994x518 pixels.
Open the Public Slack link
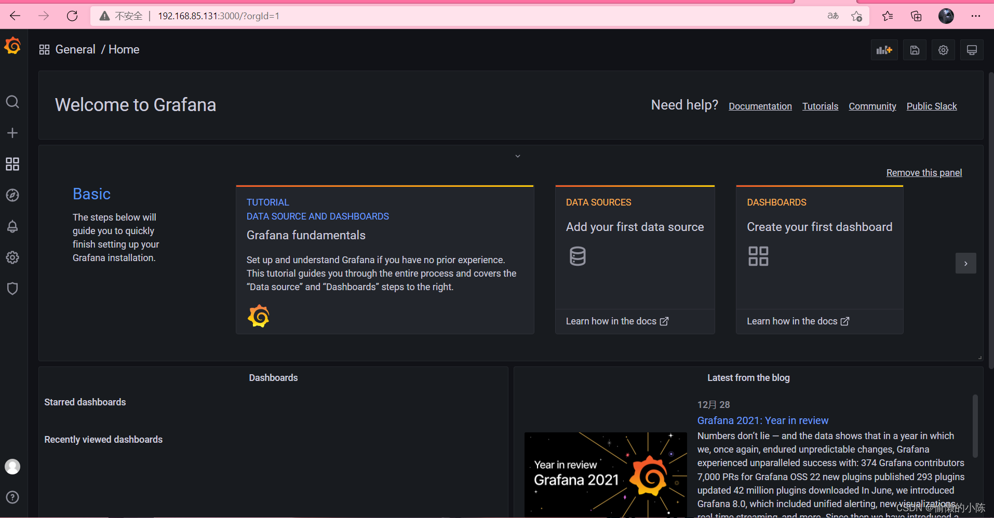pyautogui.click(x=932, y=106)
